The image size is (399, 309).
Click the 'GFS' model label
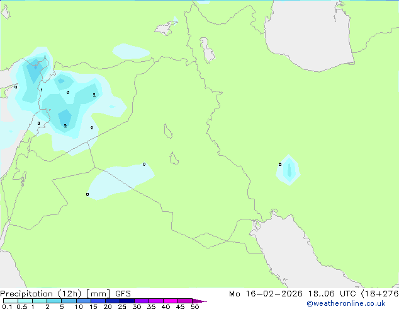tap(123, 294)
